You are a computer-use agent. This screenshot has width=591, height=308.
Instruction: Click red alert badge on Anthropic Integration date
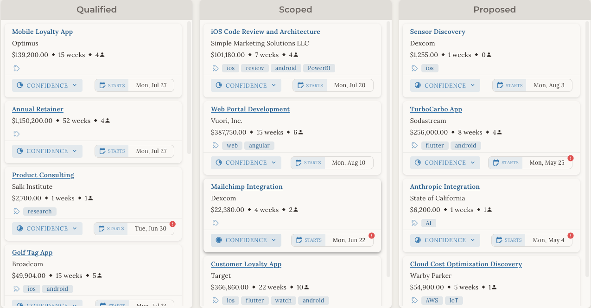pyautogui.click(x=571, y=236)
